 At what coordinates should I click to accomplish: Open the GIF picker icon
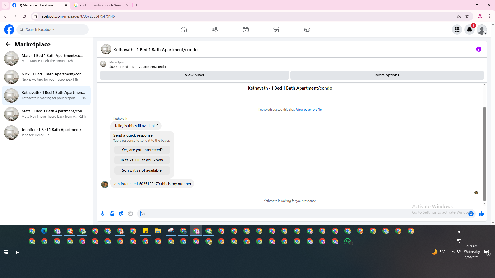coord(130,214)
